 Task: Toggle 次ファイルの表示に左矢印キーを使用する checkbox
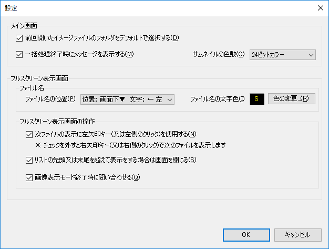click(x=29, y=134)
